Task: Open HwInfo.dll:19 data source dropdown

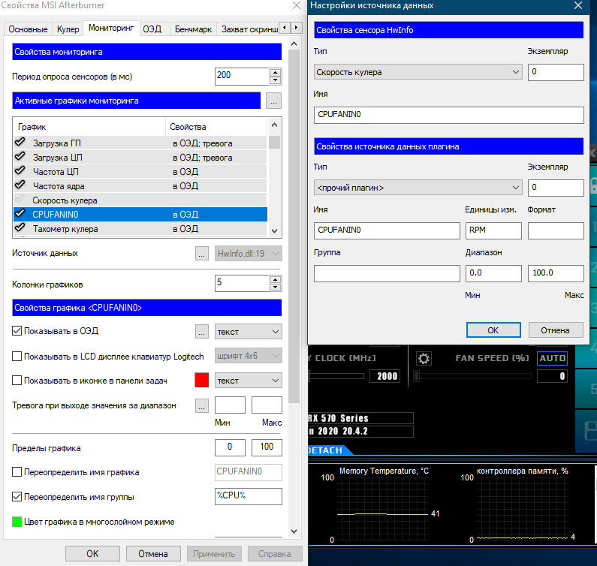Action: (x=249, y=254)
